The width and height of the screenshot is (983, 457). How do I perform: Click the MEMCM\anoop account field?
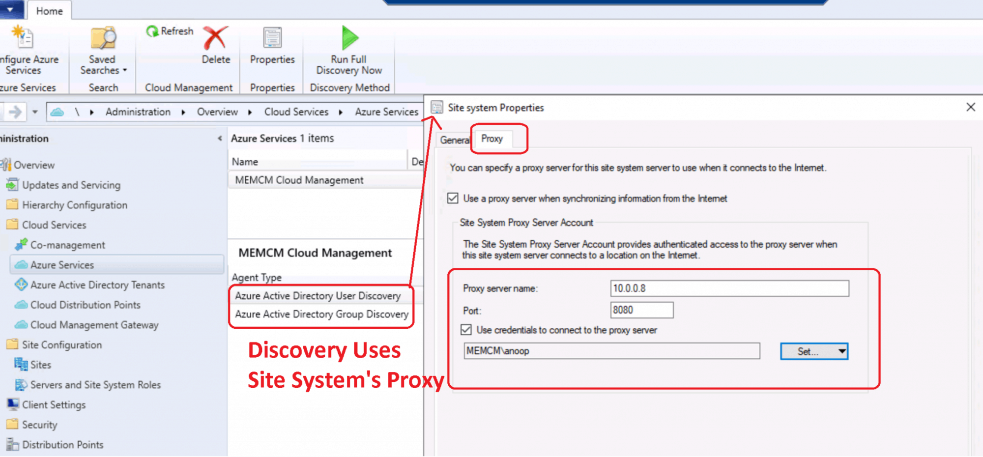(611, 351)
